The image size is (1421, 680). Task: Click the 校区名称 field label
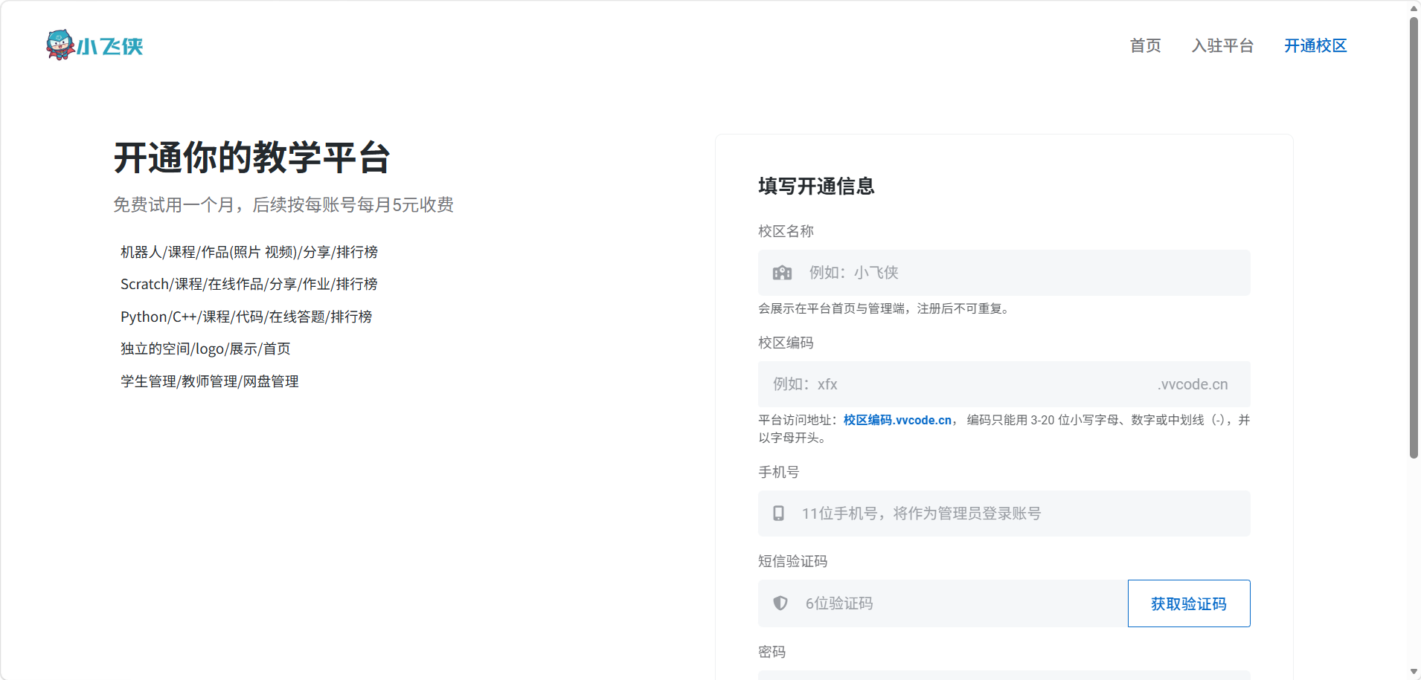[786, 231]
